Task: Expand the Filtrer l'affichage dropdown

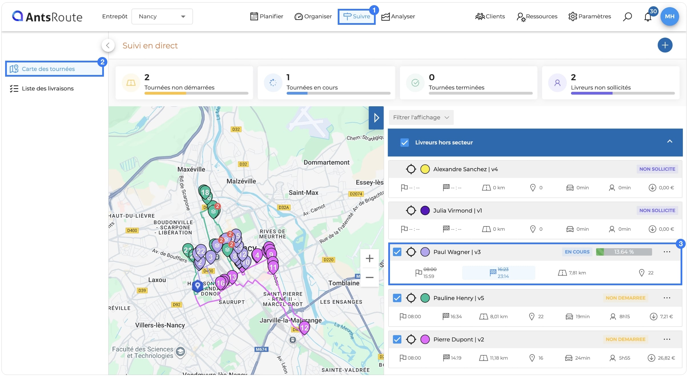Action: tap(421, 117)
